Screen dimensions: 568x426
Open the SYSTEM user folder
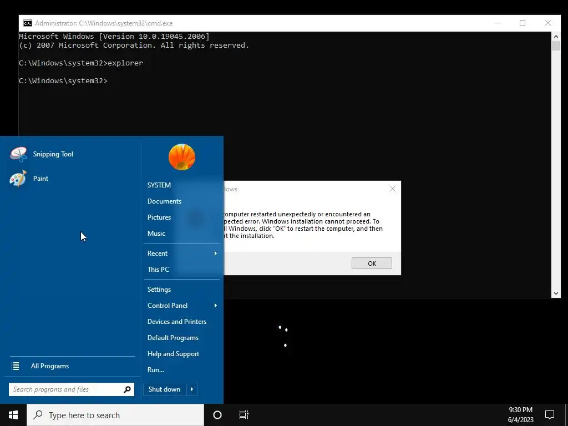(x=159, y=185)
